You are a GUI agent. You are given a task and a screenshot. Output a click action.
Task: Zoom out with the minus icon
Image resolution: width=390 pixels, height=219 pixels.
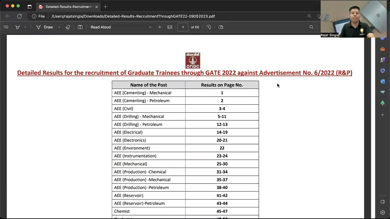[150, 27]
